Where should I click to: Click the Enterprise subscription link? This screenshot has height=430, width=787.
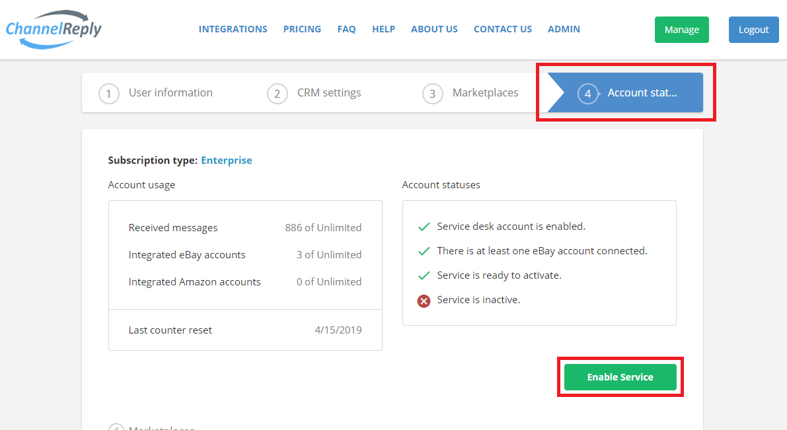point(227,160)
